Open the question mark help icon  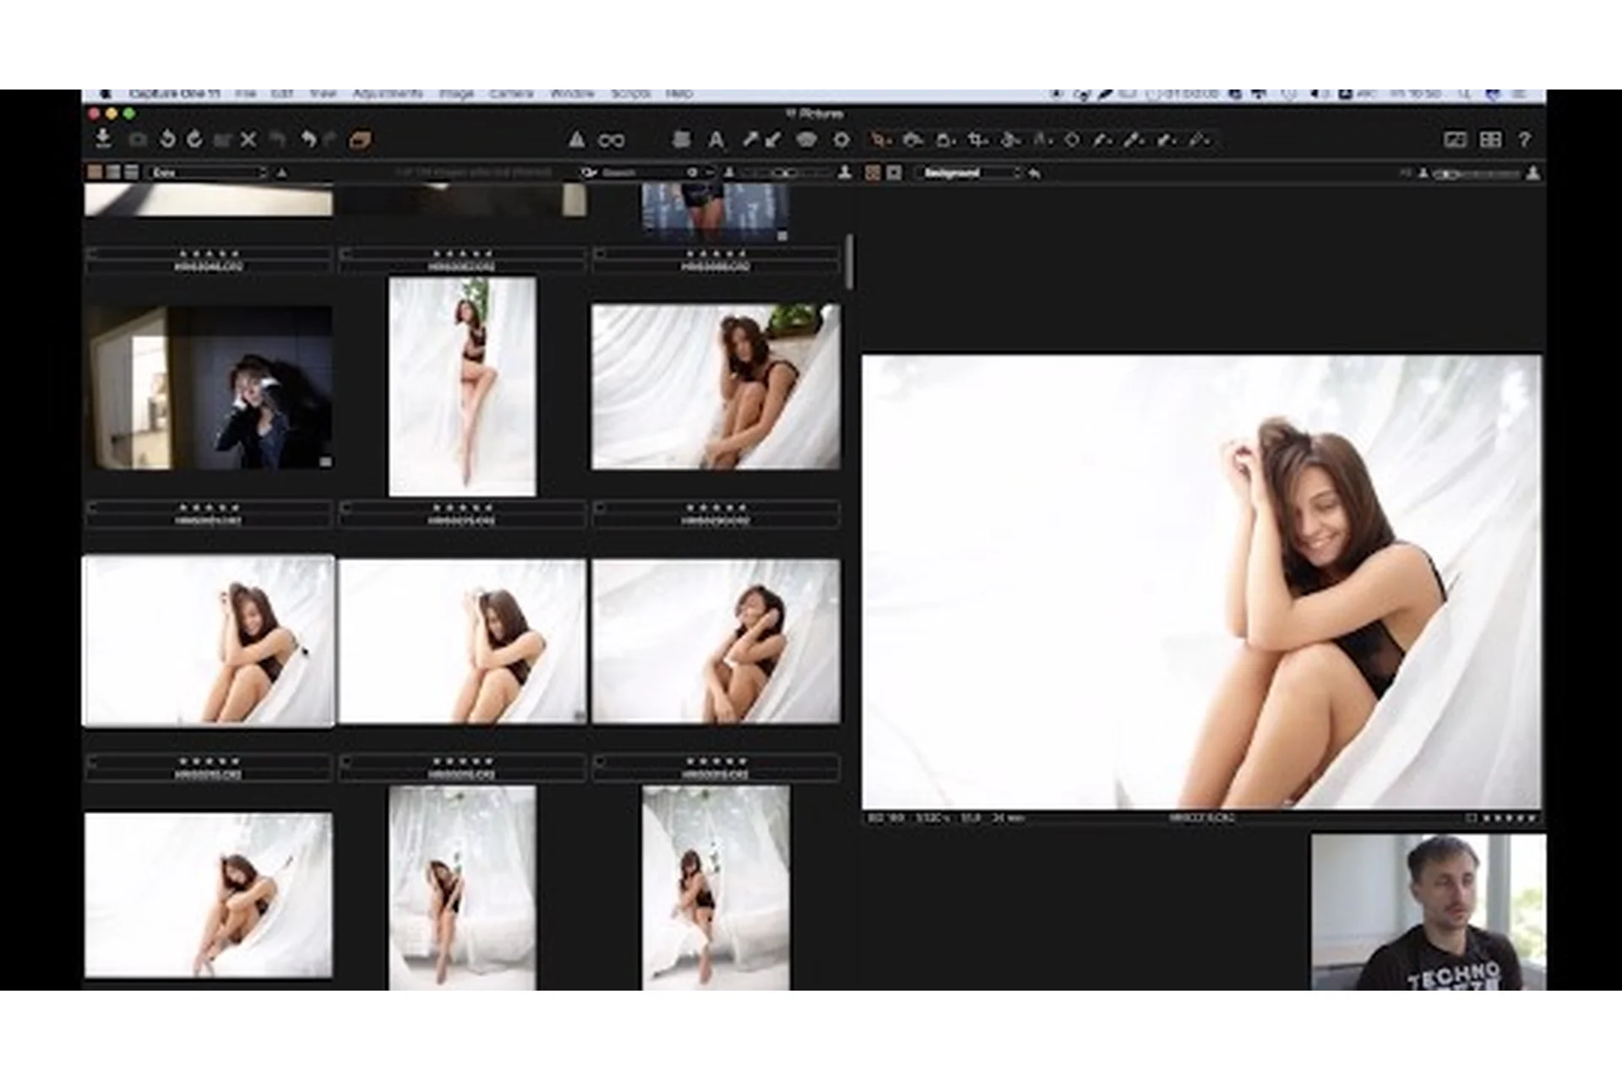pyautogui.click(x=1524, y=140)
